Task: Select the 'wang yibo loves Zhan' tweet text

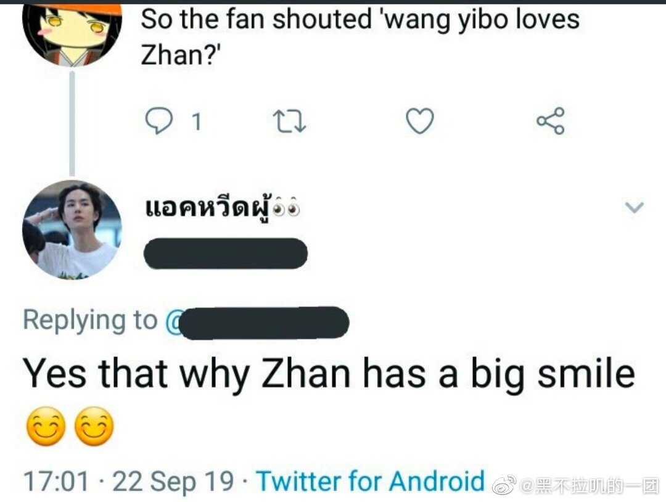Action: [x=360, y=37]
